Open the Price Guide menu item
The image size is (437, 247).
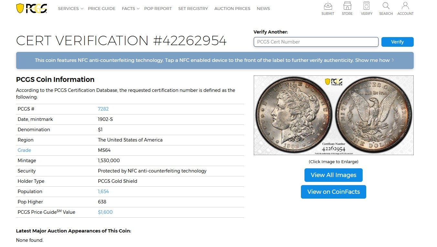101,9
